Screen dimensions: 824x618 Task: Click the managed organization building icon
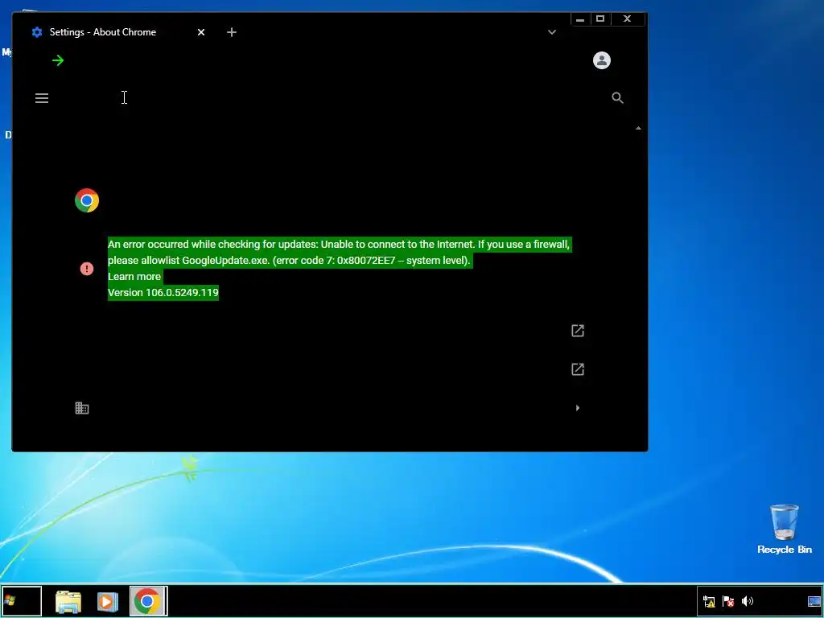82,408
